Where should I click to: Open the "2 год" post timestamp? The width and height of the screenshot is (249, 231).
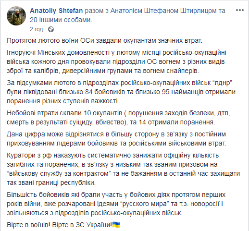pos(37,29)
